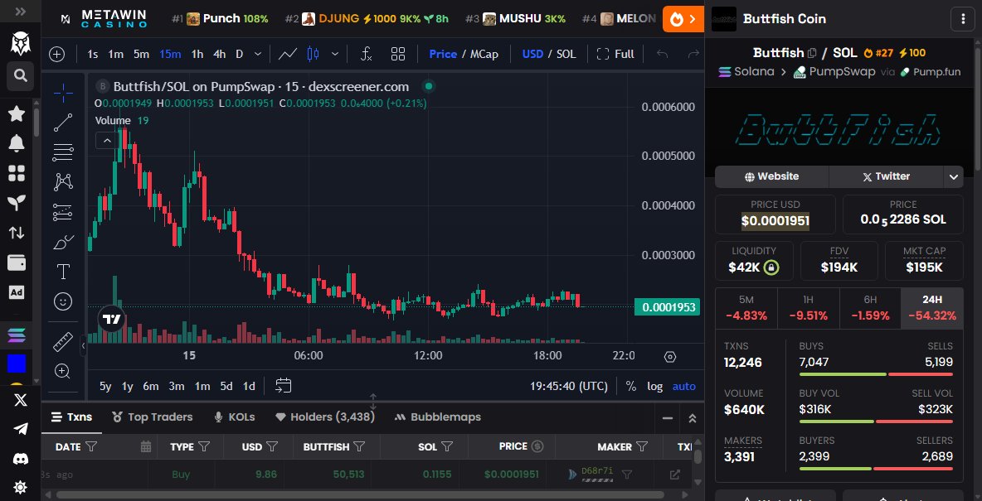Image resolution: width=982 pixels, height=501 pixels.
Task: Open the alerts bell in the sidebar
Action: (18, 141)
